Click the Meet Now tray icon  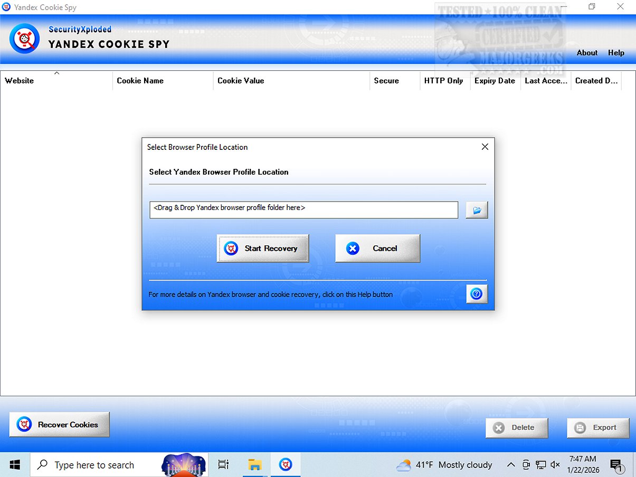526,465
